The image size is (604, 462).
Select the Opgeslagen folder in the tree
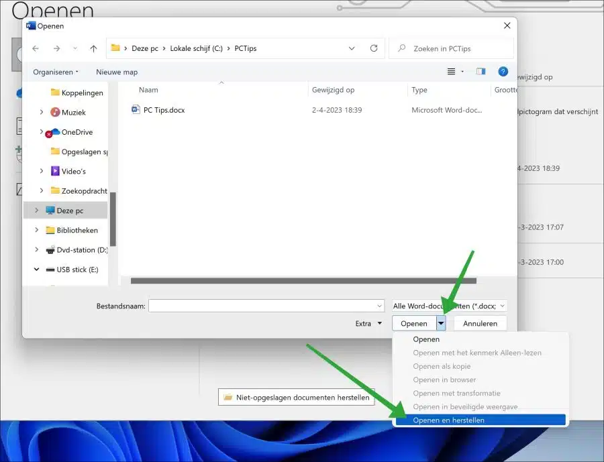point(79,152)
